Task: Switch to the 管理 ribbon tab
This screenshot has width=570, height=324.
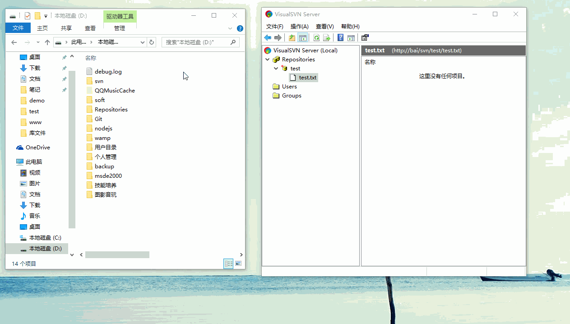Action: click(120, 28)
